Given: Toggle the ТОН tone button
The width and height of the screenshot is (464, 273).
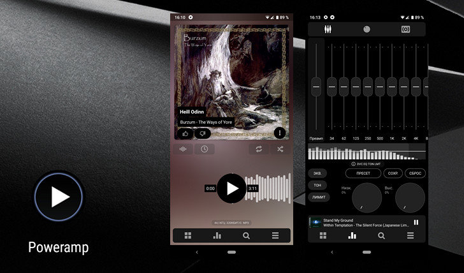Looking at the screenshot, I should click(x=317, y=185).
